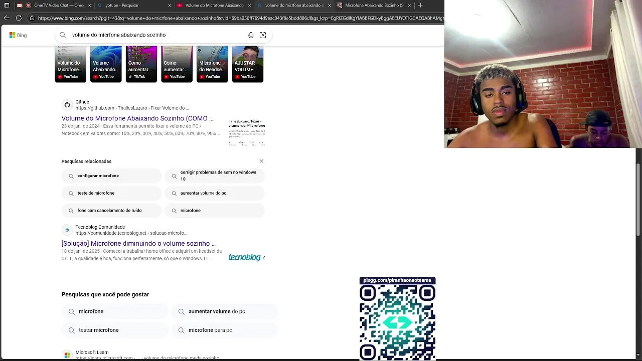Dismiss the 'Pesquisas relacionadas' box
Image resolution: width=642 pixels, height=361 pixels.
coord(261,161)
